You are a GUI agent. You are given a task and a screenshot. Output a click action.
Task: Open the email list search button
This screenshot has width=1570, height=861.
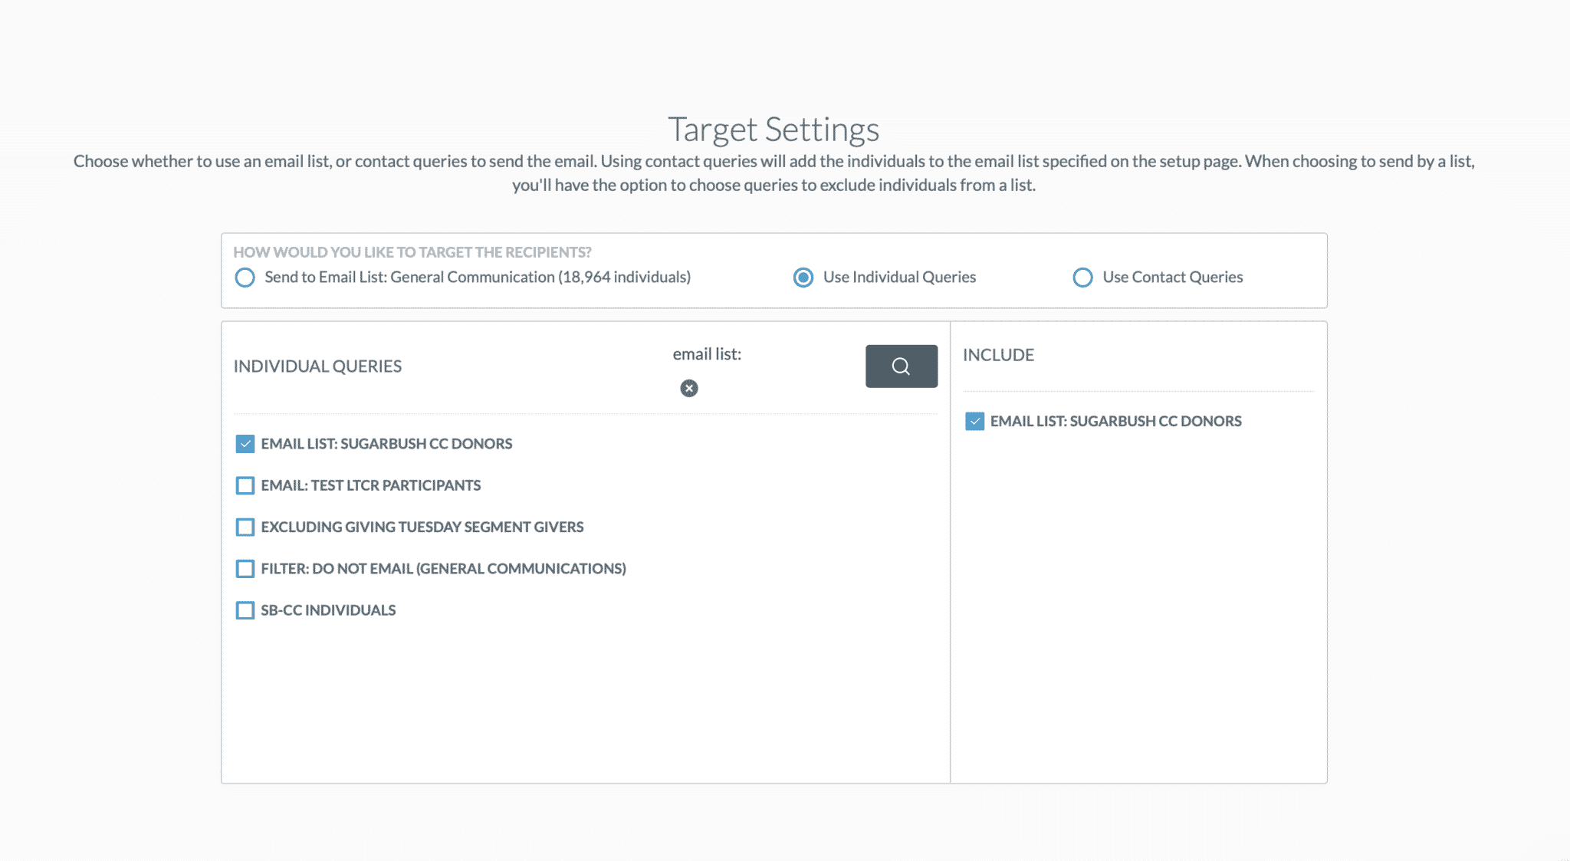tap(901, 366)
